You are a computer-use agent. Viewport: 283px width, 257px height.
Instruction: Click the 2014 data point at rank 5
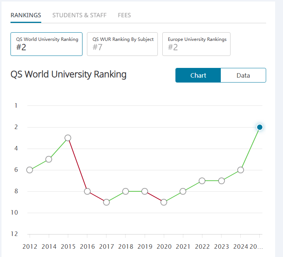49,159
